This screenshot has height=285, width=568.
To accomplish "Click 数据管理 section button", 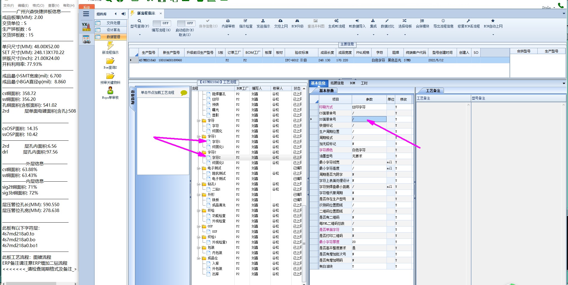I will [x=110, y=37].
